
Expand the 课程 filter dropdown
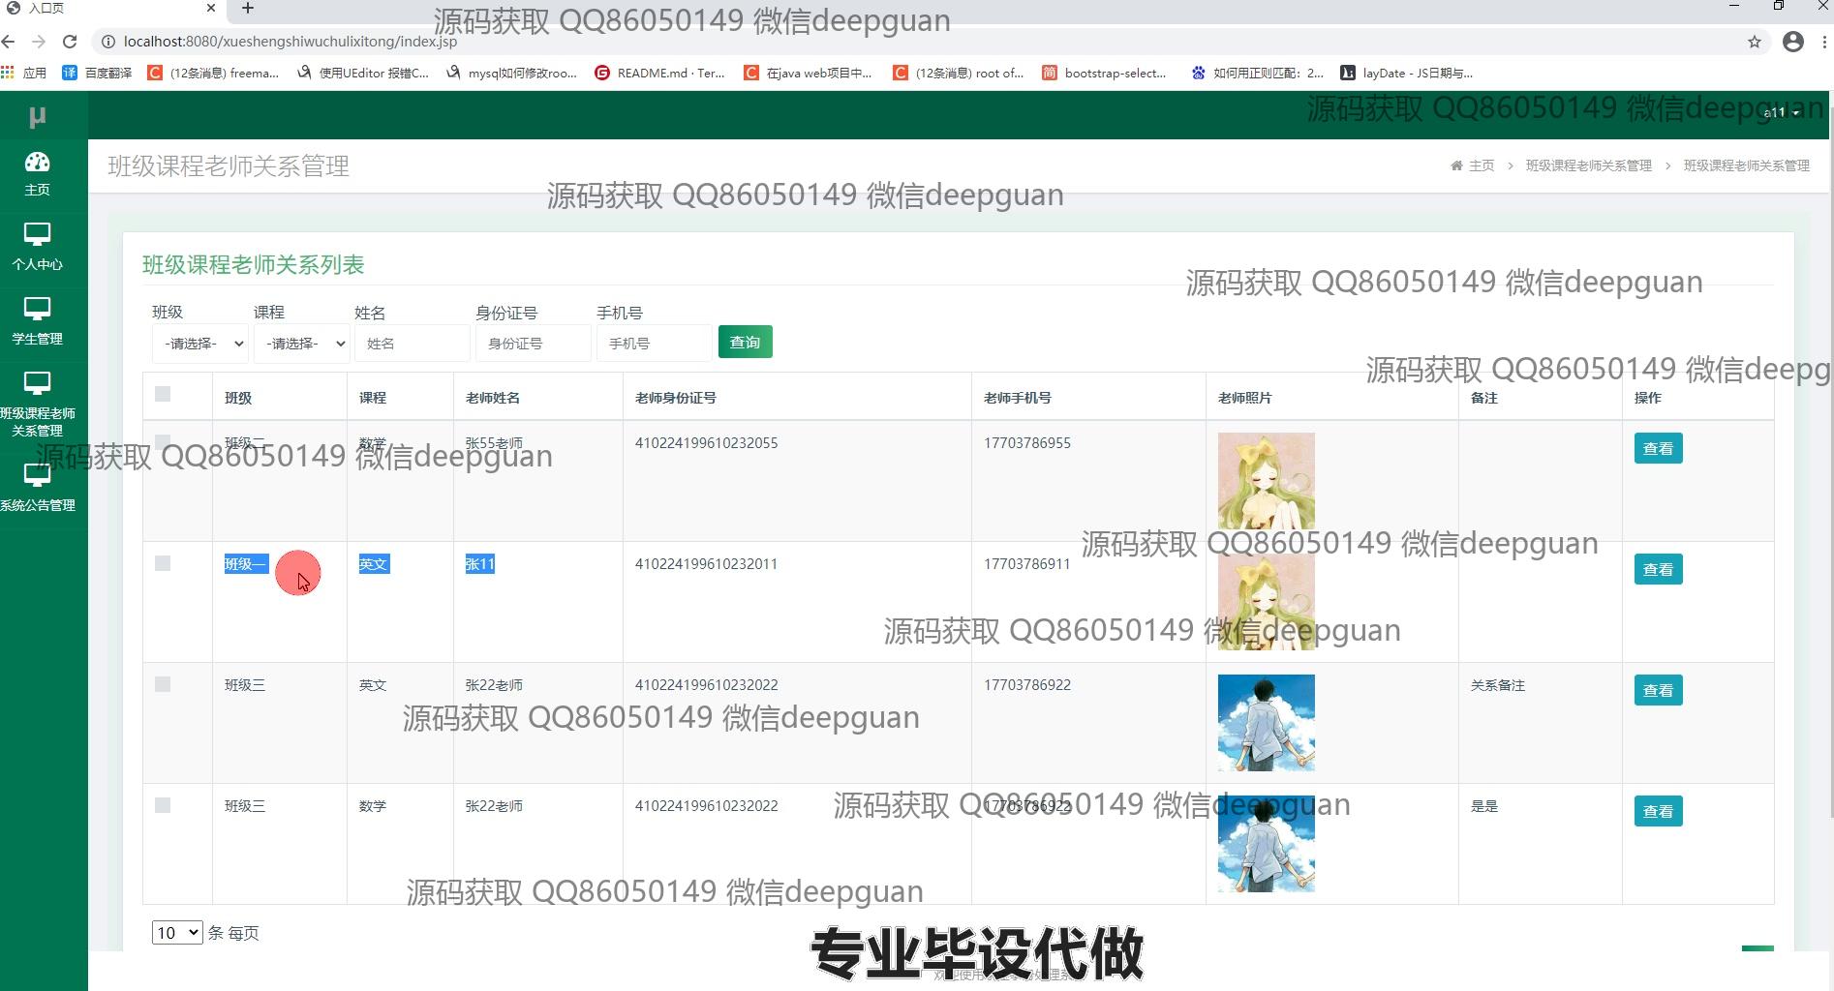[302, 344]
